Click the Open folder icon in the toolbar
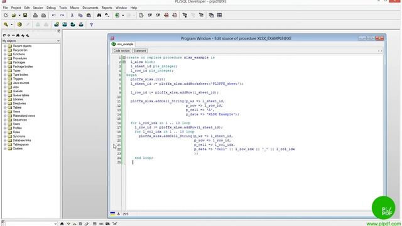Viewport: 402px width, 226px height. coord(14,15)
